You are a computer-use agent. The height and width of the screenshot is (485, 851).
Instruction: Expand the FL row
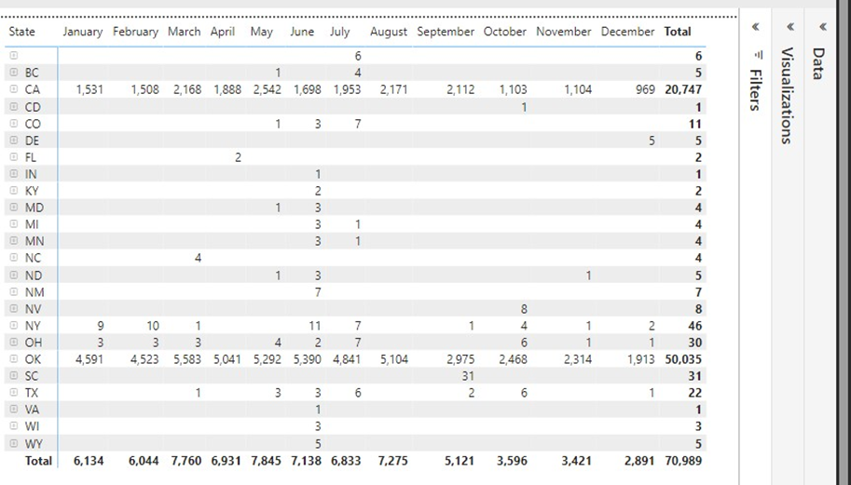pos(14,157)
